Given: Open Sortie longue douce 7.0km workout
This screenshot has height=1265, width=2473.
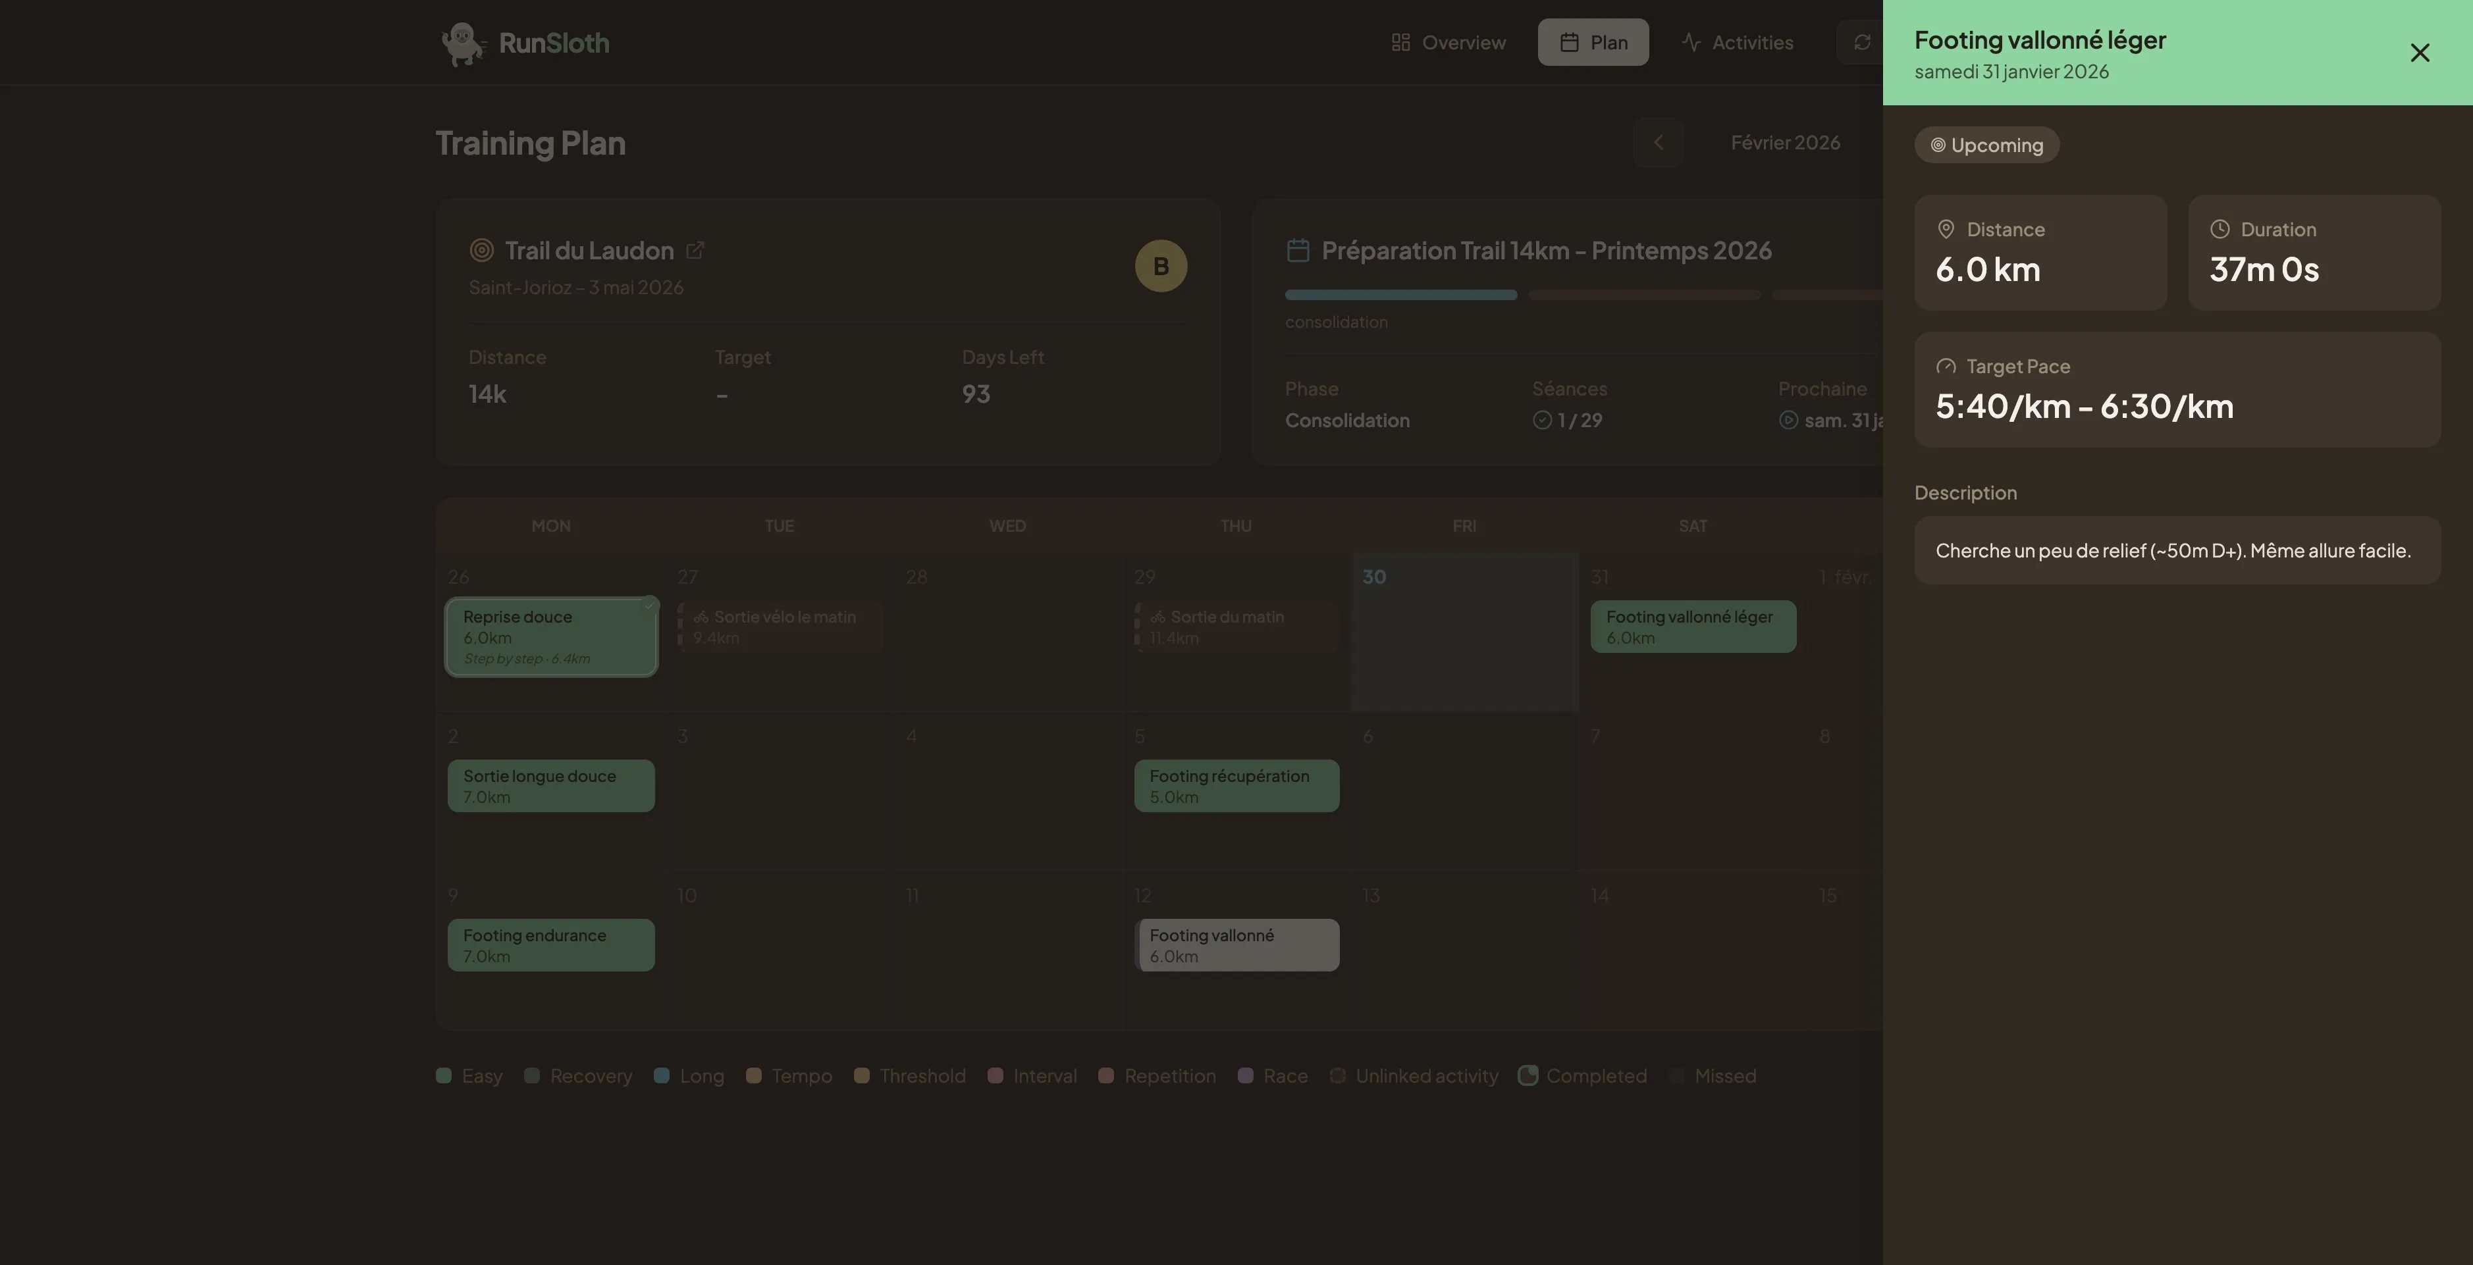Looking at the screenshot, I should [551, 786].
